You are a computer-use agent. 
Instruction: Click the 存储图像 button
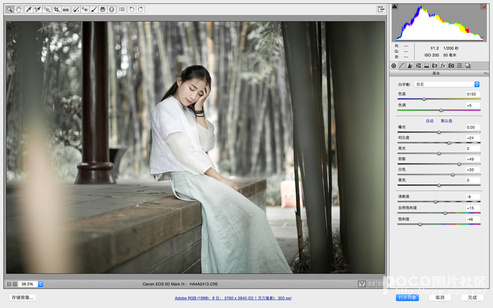click(x=22, y=297)
